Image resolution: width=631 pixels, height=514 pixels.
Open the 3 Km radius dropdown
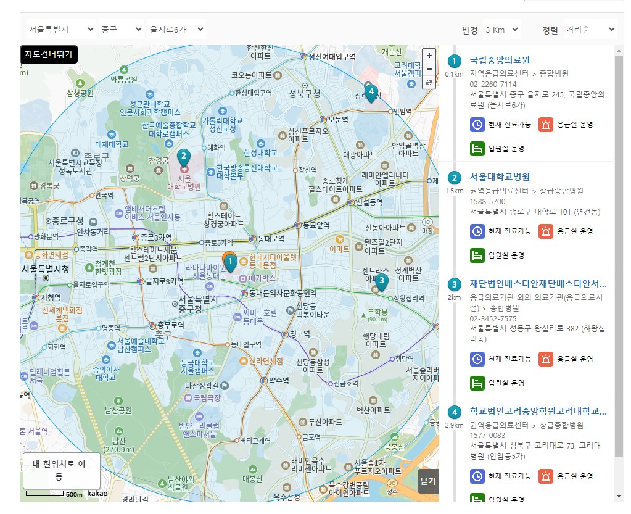coord(501,30)
